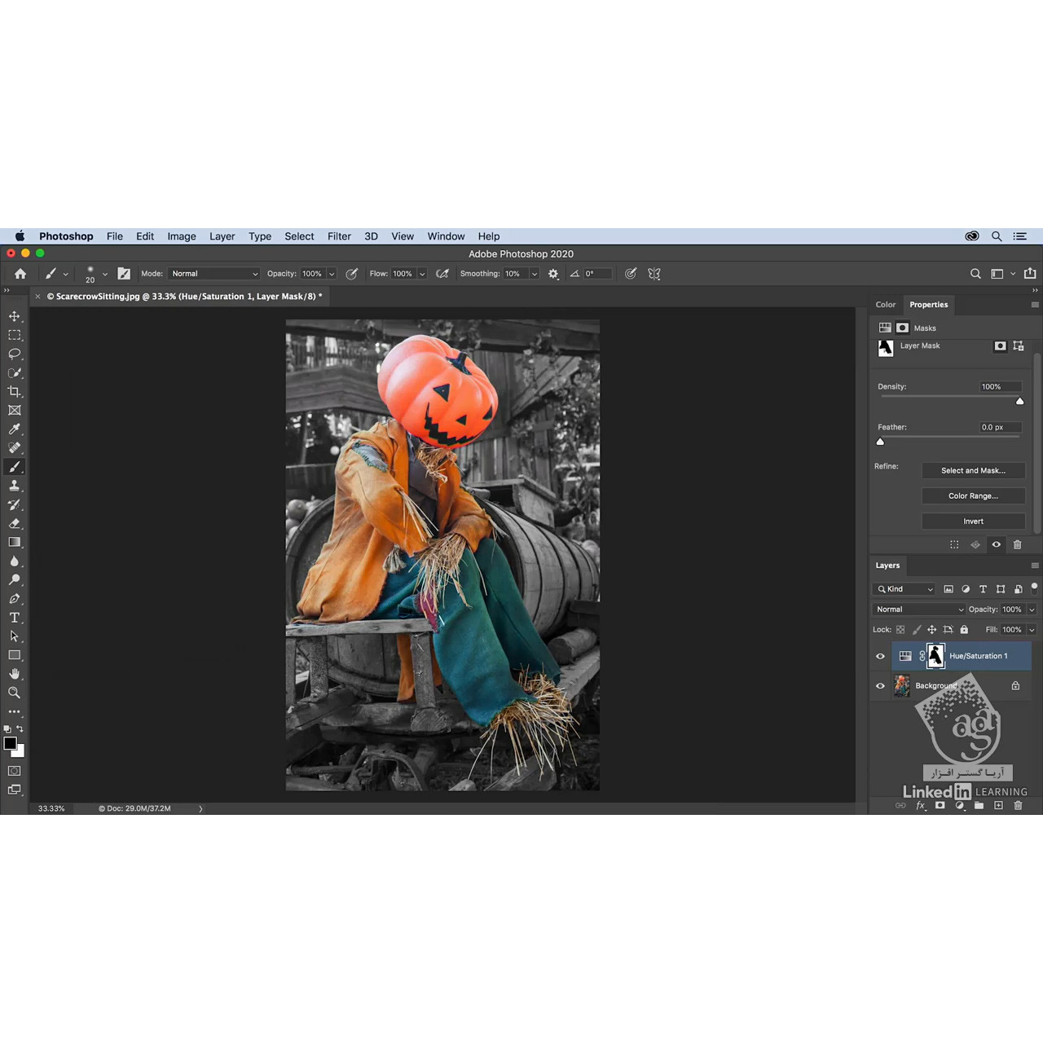Choose the Hand tool
The image size is (1043, 1043).
15,674
